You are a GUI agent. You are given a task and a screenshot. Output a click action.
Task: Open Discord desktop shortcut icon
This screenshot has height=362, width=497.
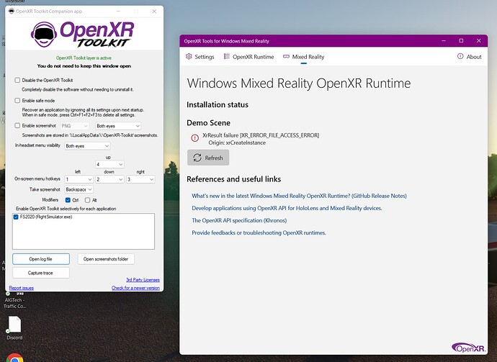[x=15, y=325]
